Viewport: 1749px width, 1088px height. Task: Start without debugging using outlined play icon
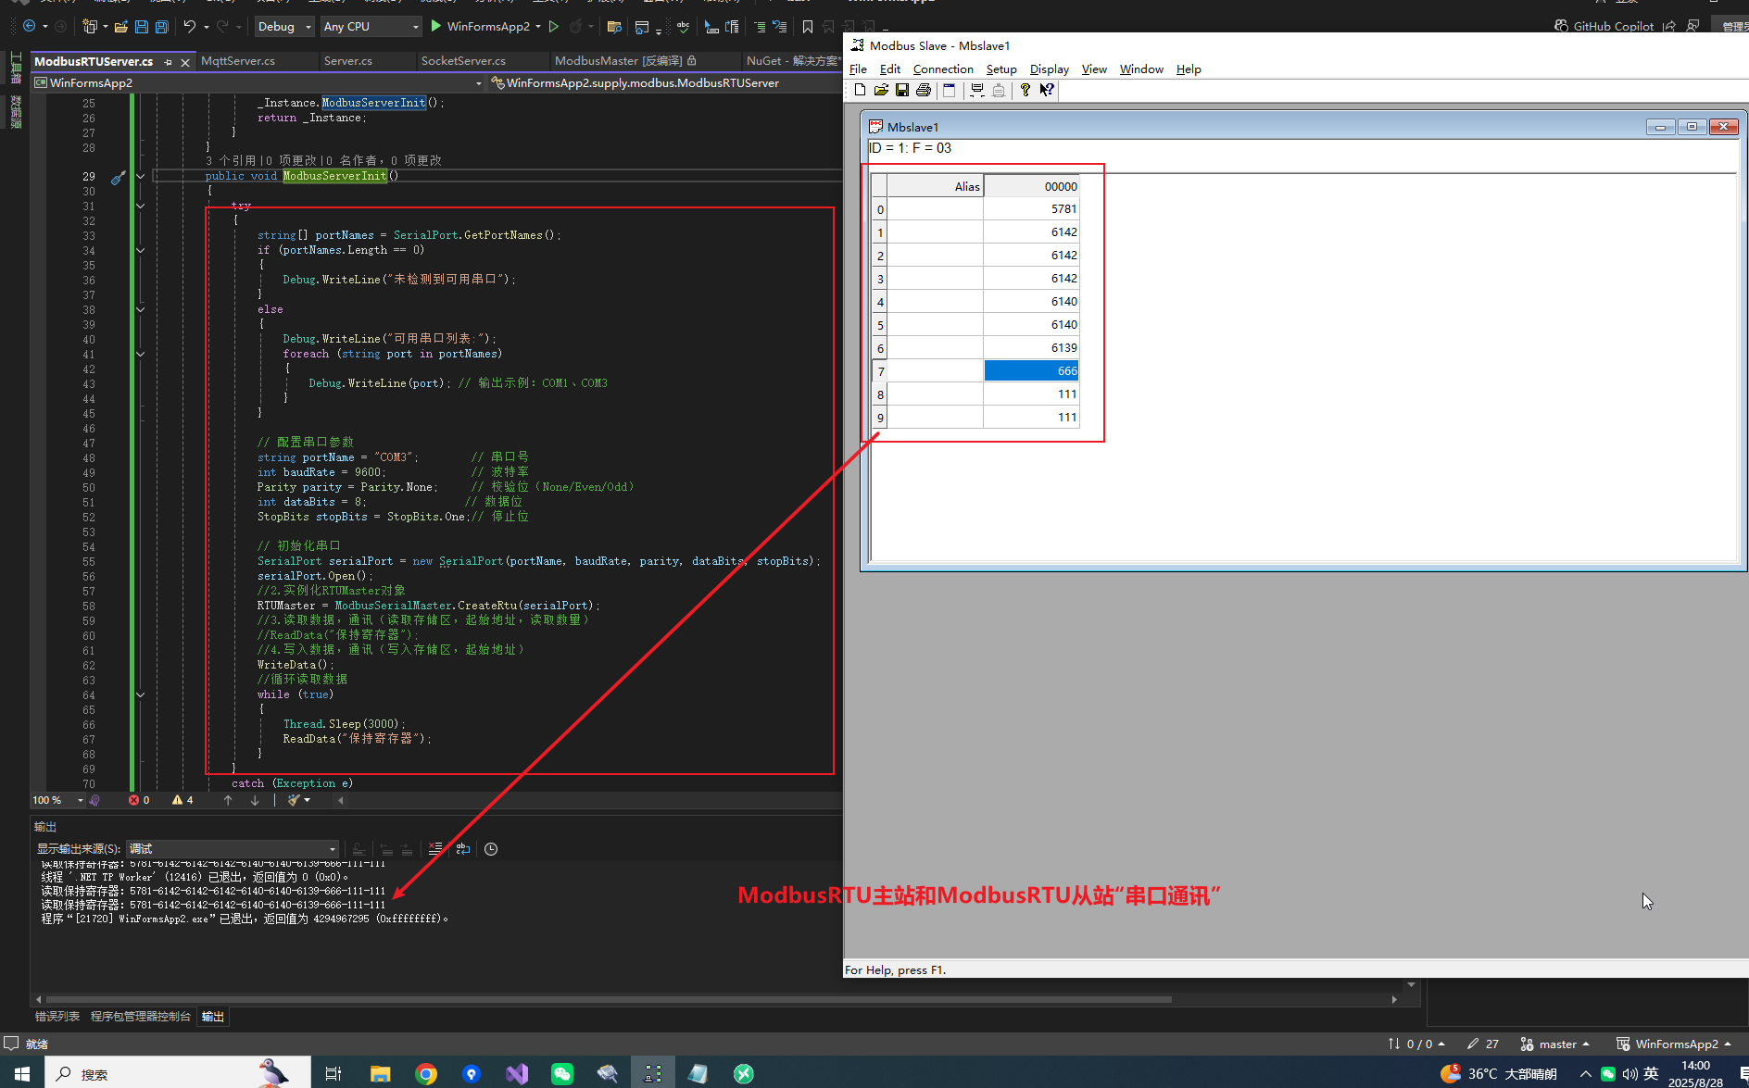553,27
